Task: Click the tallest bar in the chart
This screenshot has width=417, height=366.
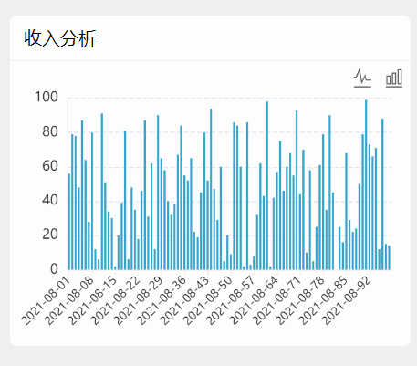Action: click(x=366, y=185)
